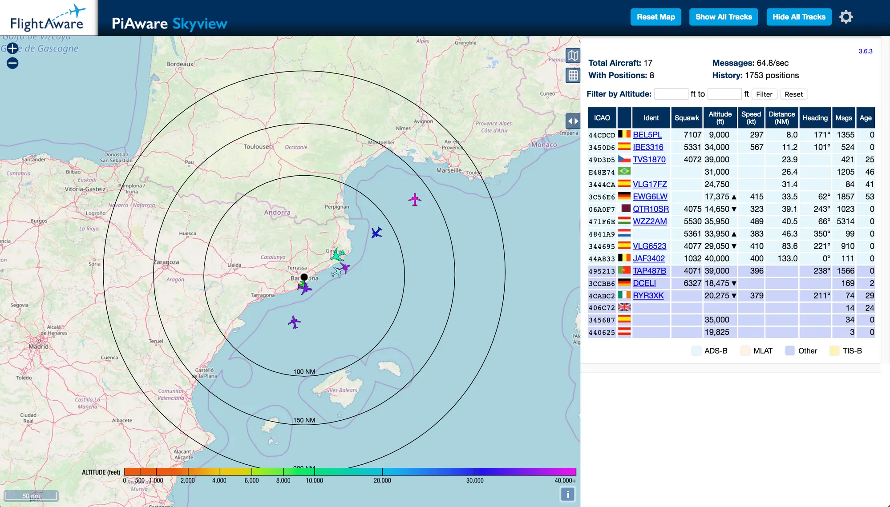
Task: Select the dark blue aircraft east of Perpignan
Action: [x=376, y=233]
